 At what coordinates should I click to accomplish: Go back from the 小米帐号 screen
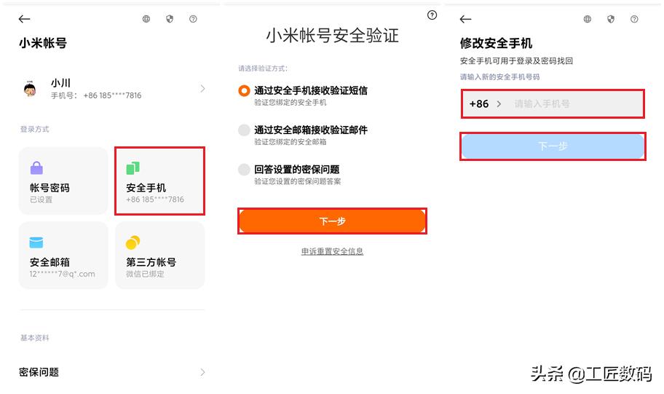pyautogui.click(x=25, y=19)
